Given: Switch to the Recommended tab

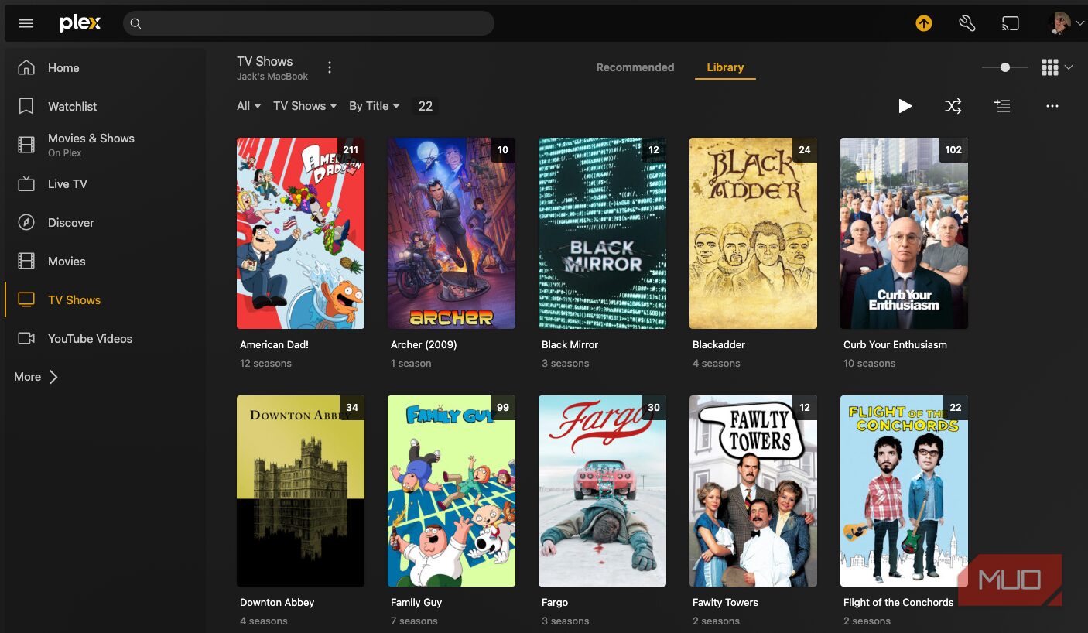Looking at the screenshot, I should click(x=635, y=67).
